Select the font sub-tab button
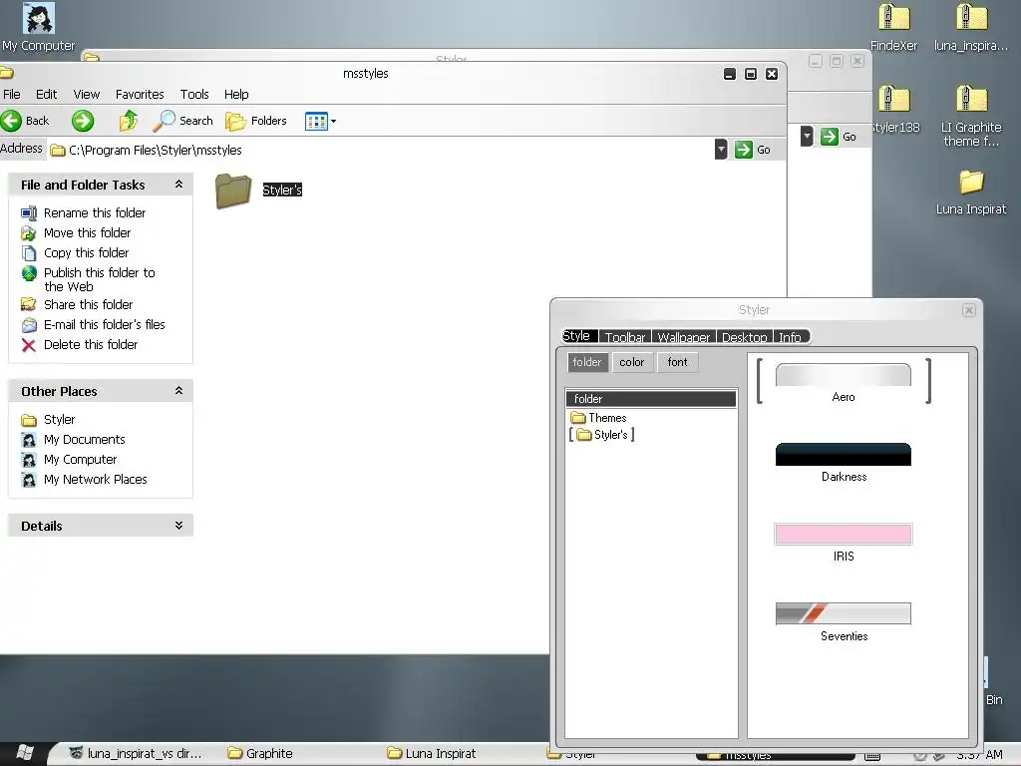Screen dimensions: 1021x766 click(677, 362)
